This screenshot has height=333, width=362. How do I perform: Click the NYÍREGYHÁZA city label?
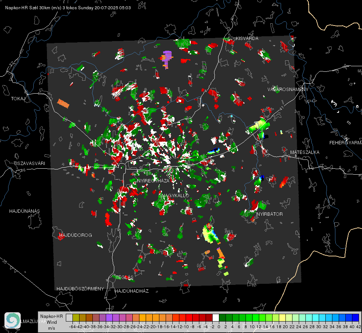[153, 181]
